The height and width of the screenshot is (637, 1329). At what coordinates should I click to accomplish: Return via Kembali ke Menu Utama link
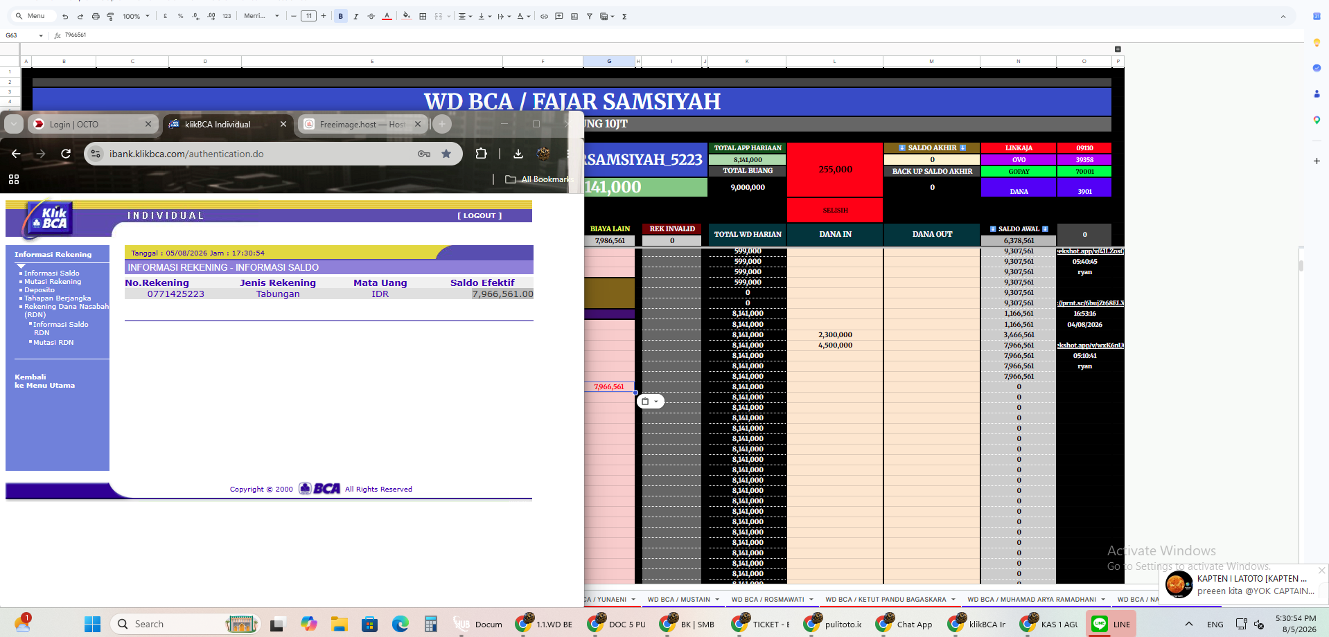pyautogui.click(x=45, y=382)
